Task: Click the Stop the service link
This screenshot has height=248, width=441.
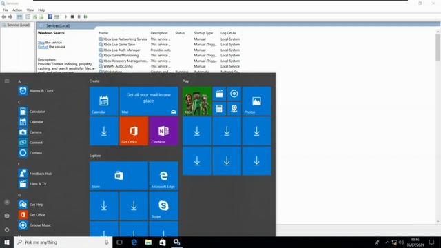Action: point(41,43)
